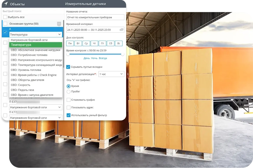Image resolution: width=253 pixels, height=168 pixels.
Task: Toggle the Сб weekday button
Action: tap(110, 43)
